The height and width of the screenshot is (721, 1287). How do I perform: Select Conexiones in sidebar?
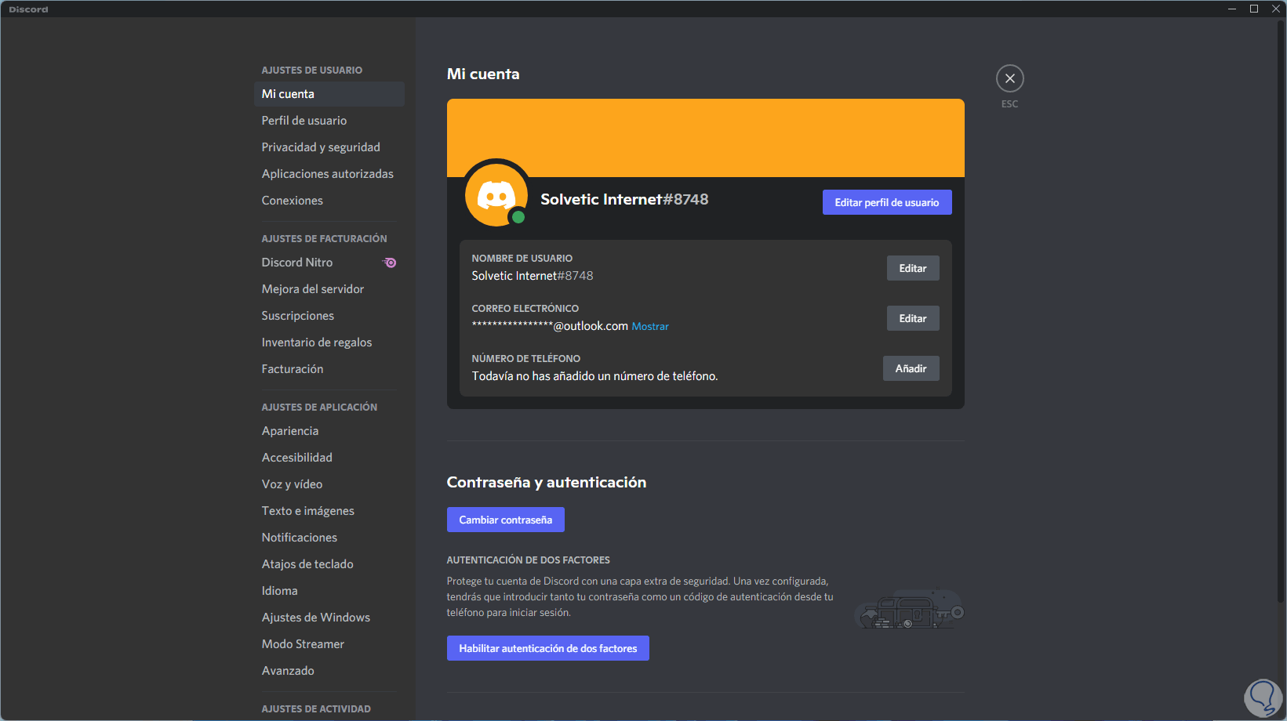pyautogui.click(x=329, y=201)
